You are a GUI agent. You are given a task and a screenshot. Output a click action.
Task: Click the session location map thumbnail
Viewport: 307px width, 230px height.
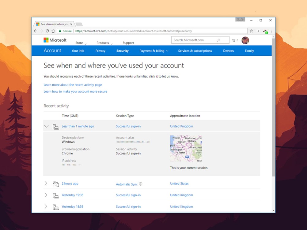pos(186,148)
